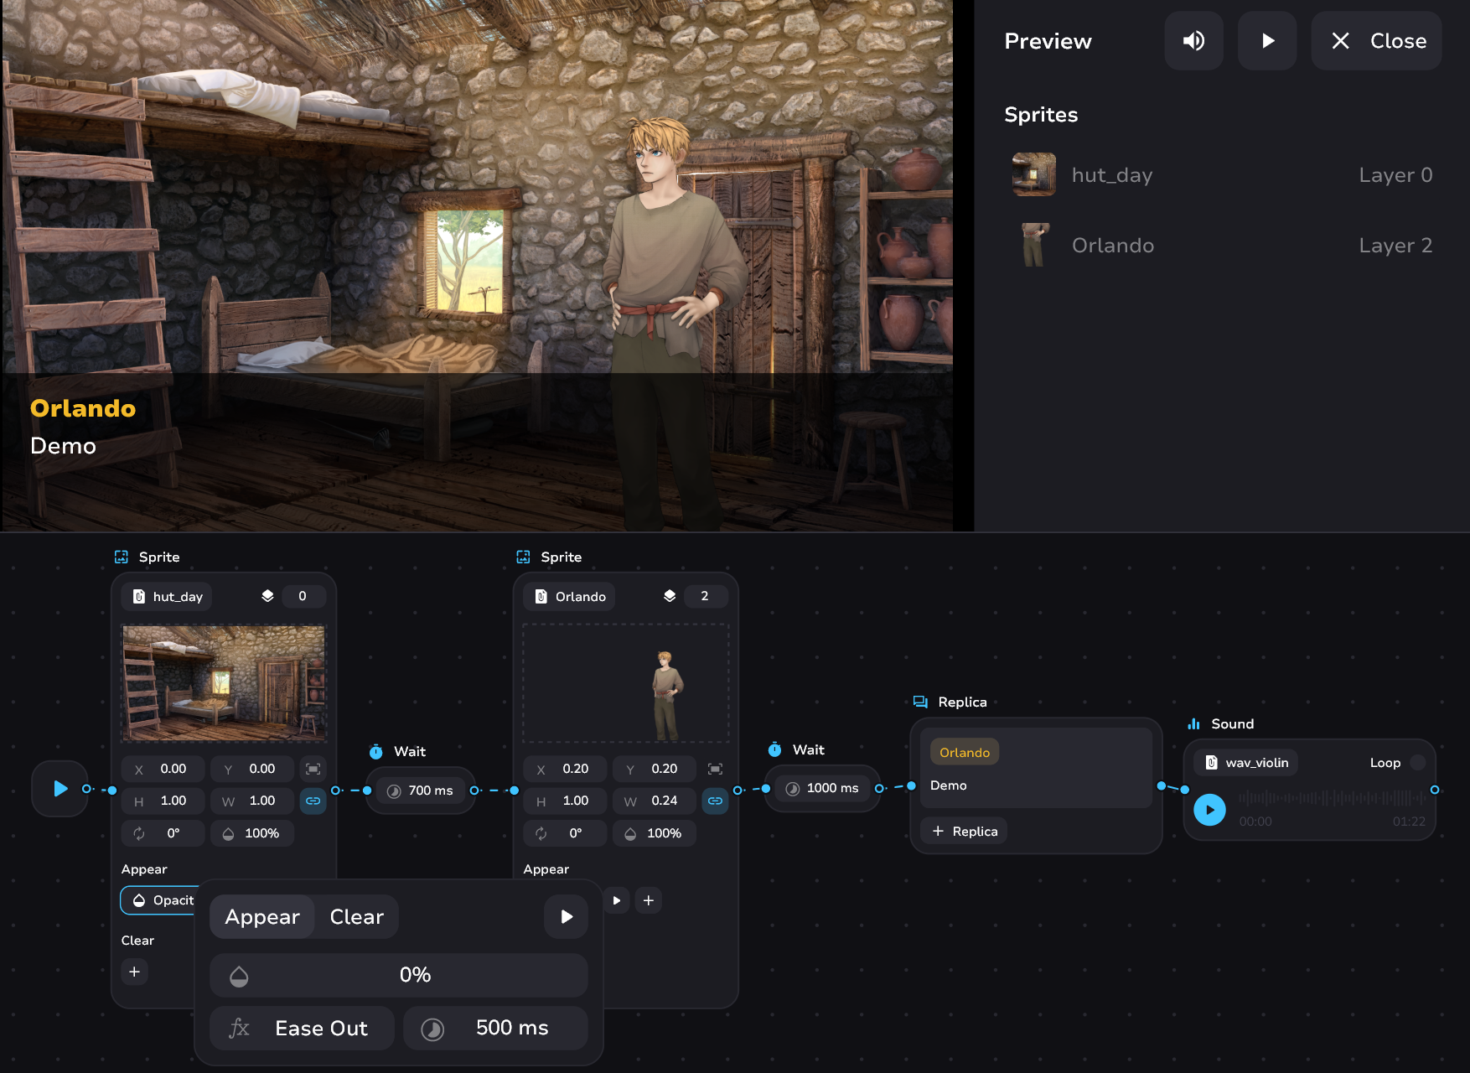
Task: Add an Appear animation to Orlando sprite
Action: pos(649,900)
